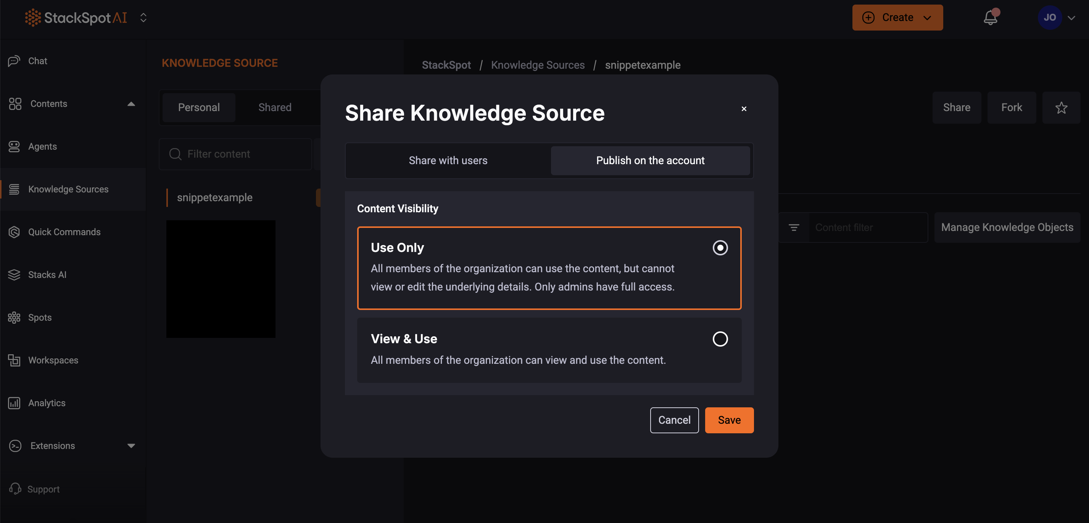The width and height of the screenshot is (1089, 523).
Task: Click the Workspaces sidebar icon
Action: tap(14, 360)
